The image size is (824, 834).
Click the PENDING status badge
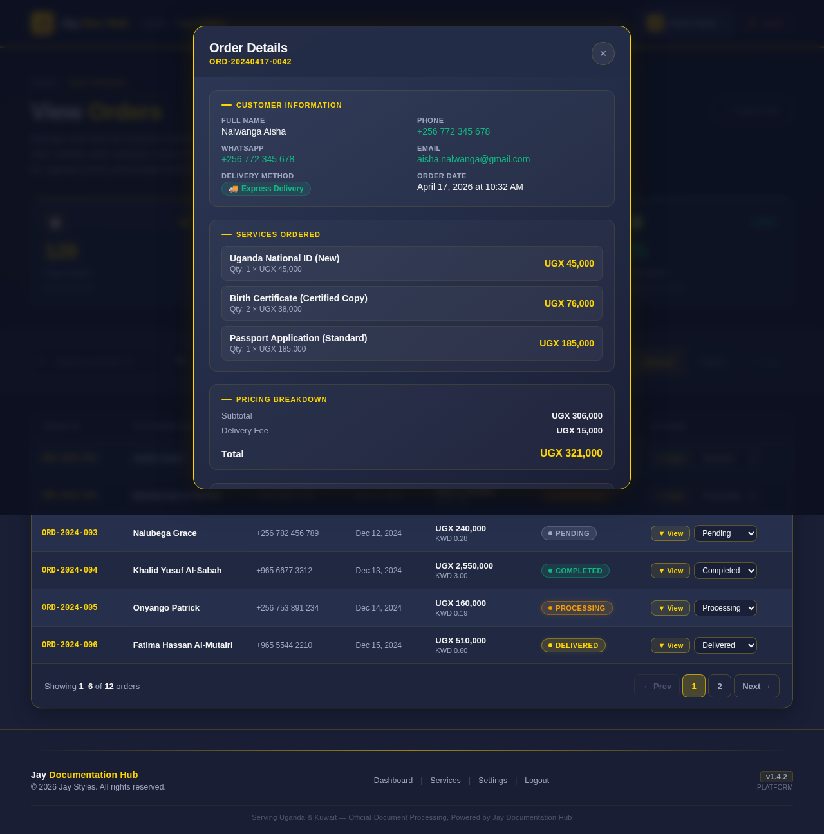click(x=569, y=533)
